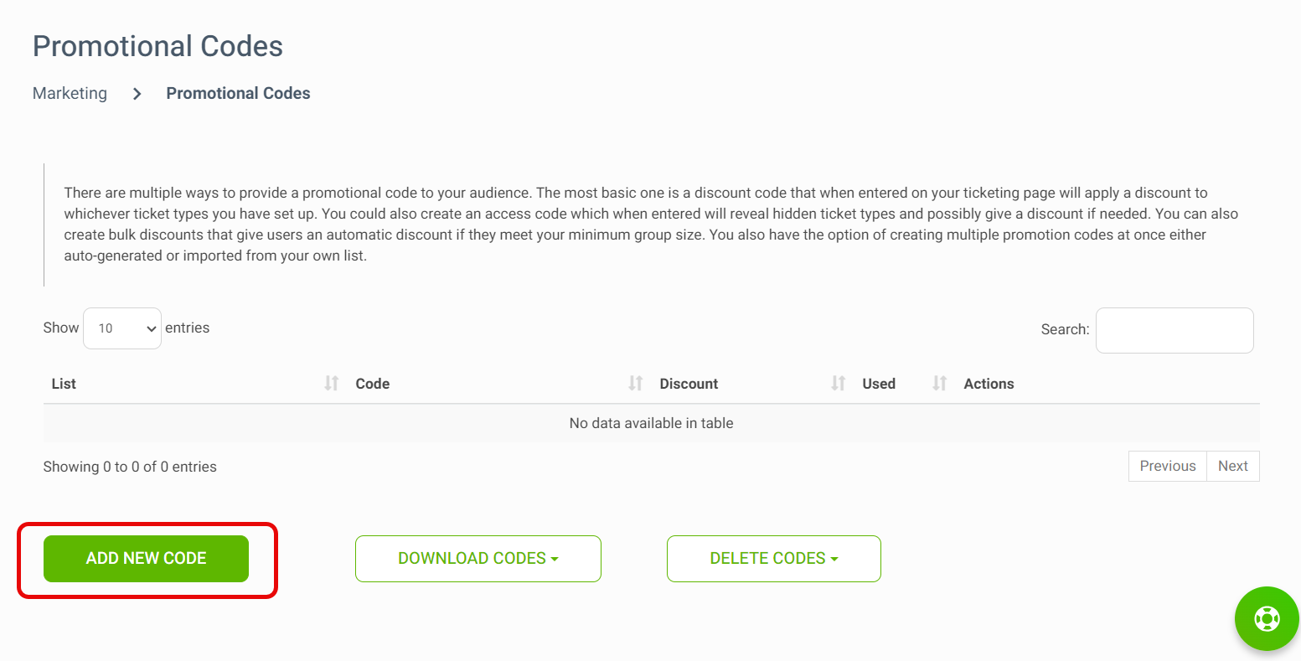
Task: Go to the Marketing breadcrumb link
Action: 70,94
